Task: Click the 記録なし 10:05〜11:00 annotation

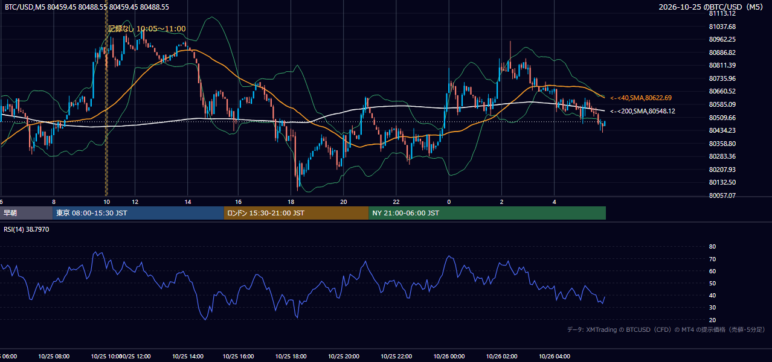Action: (x=147, y=28)
